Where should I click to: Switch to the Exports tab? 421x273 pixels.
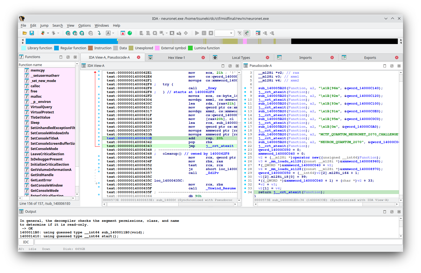tap(370, 58)
